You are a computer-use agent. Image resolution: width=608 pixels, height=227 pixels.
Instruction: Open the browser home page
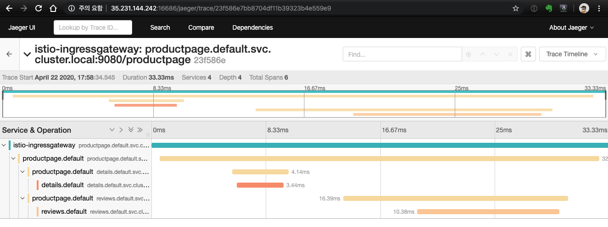(x=53, y=8)
